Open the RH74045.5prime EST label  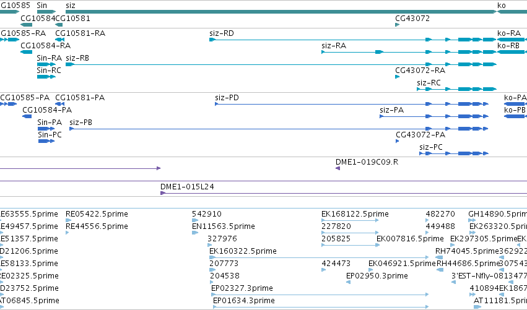(467, 252)
